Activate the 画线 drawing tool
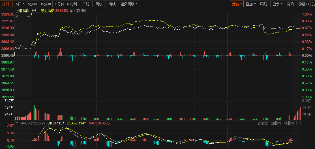Image resolution: width=315 pixels, height=149 pixels. pos(263,4)
